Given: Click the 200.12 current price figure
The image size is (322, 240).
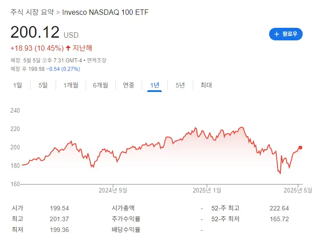Looking at the screenshot, I should pos(35,32).
